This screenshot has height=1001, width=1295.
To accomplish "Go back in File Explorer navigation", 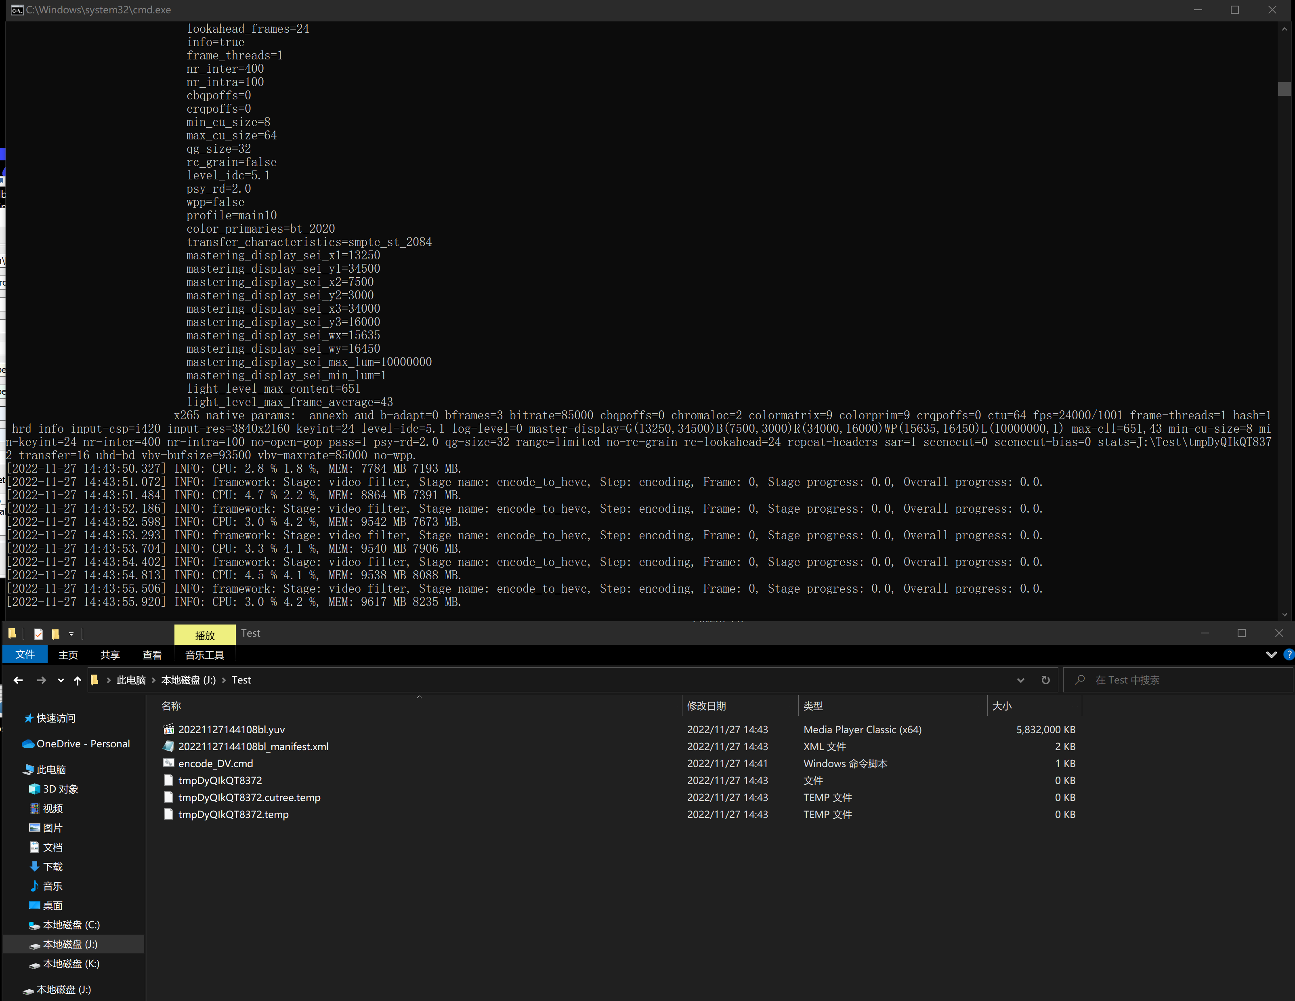I will pos(18,680).
